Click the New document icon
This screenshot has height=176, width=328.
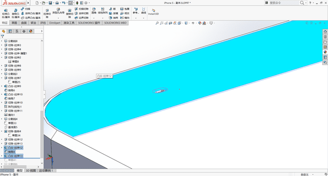[37, 3]
